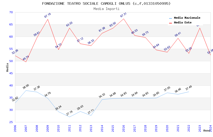The width and height of the screenshot is (213, 137).
Task: Click the 29.43 data label
Action: 80,108
